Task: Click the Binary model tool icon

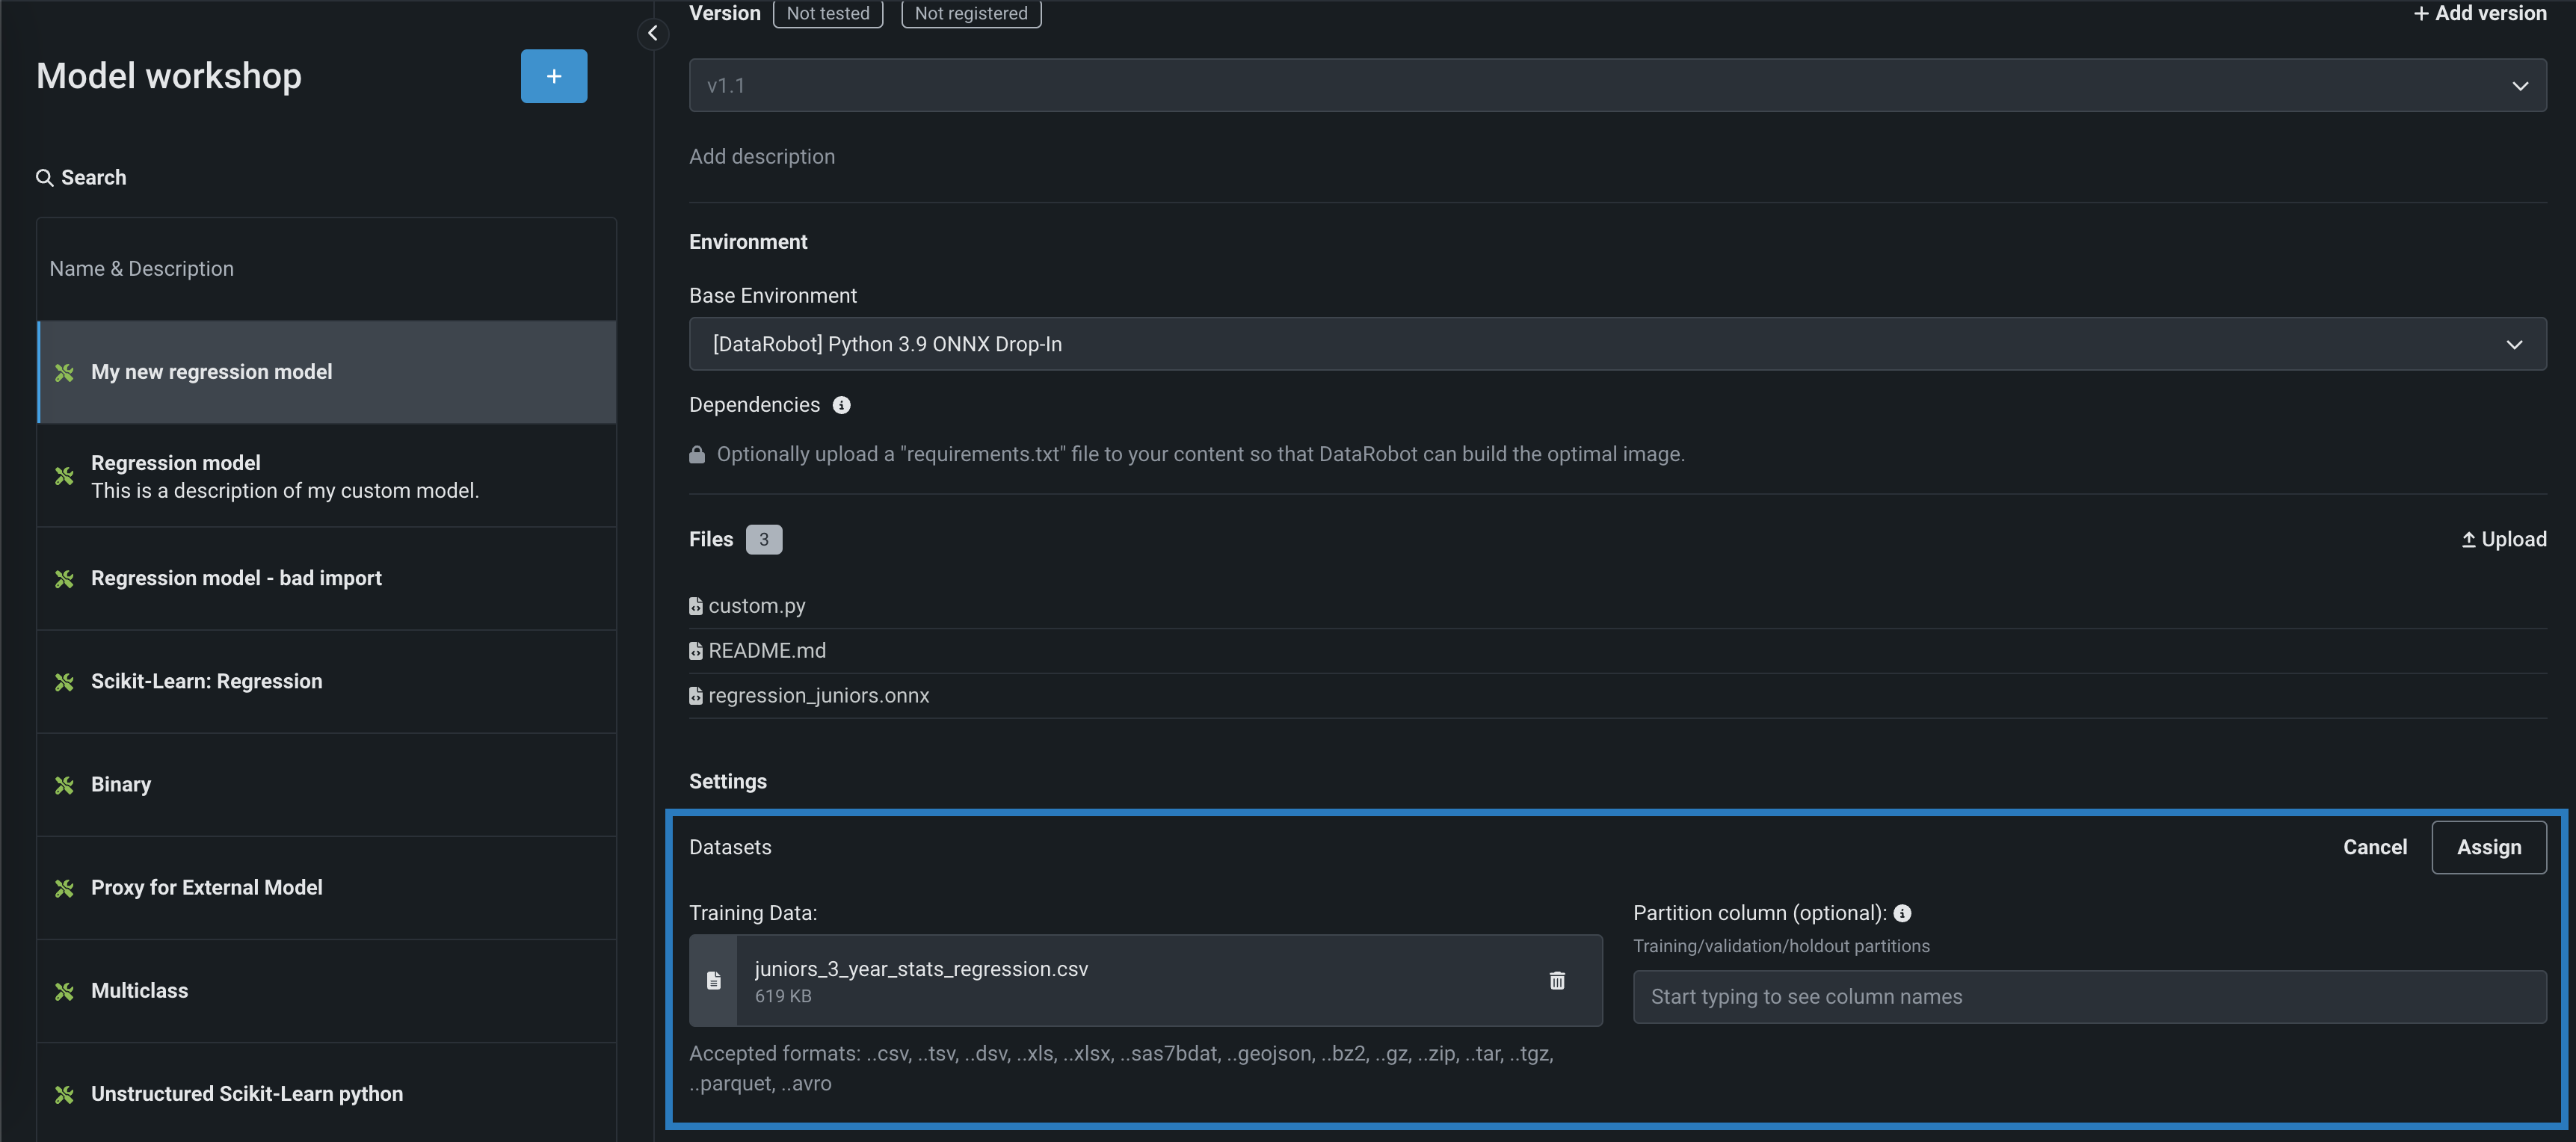Action: (x=64, y=785)
